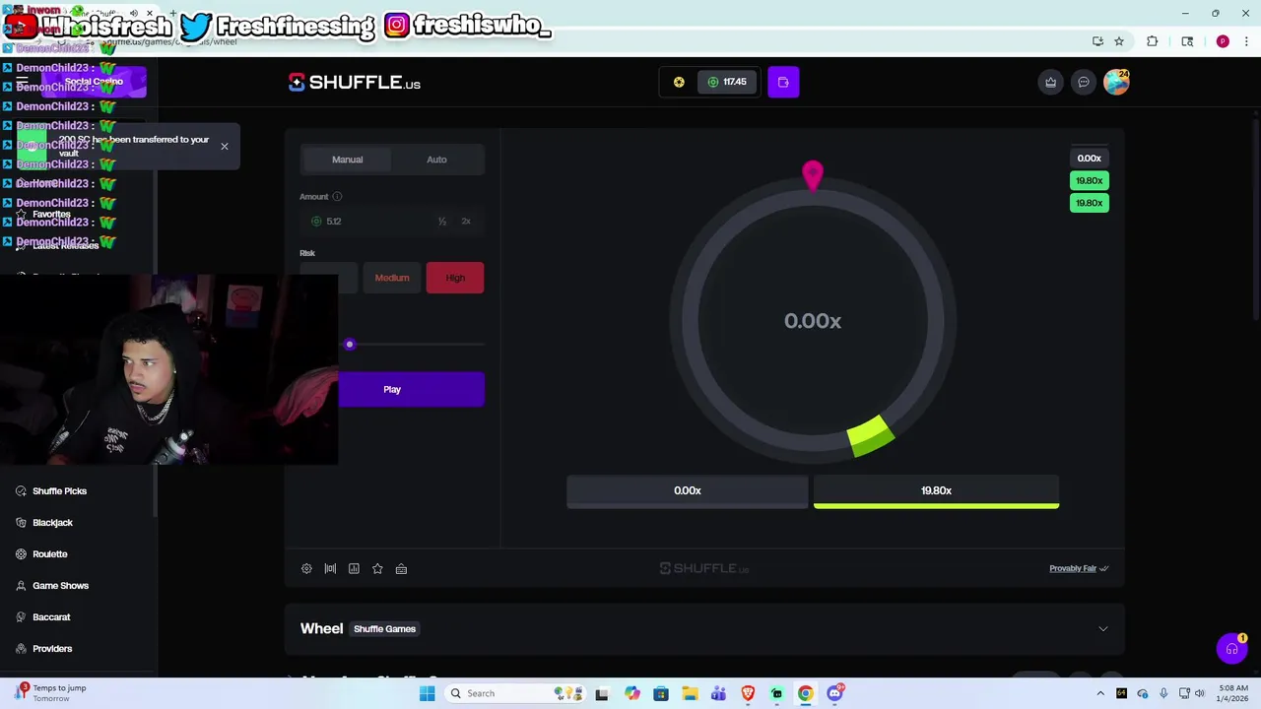Click the install app icon in address bar
Image resolution: width=1261 pixels, height=709 pixels.
tap(1097, 41)
